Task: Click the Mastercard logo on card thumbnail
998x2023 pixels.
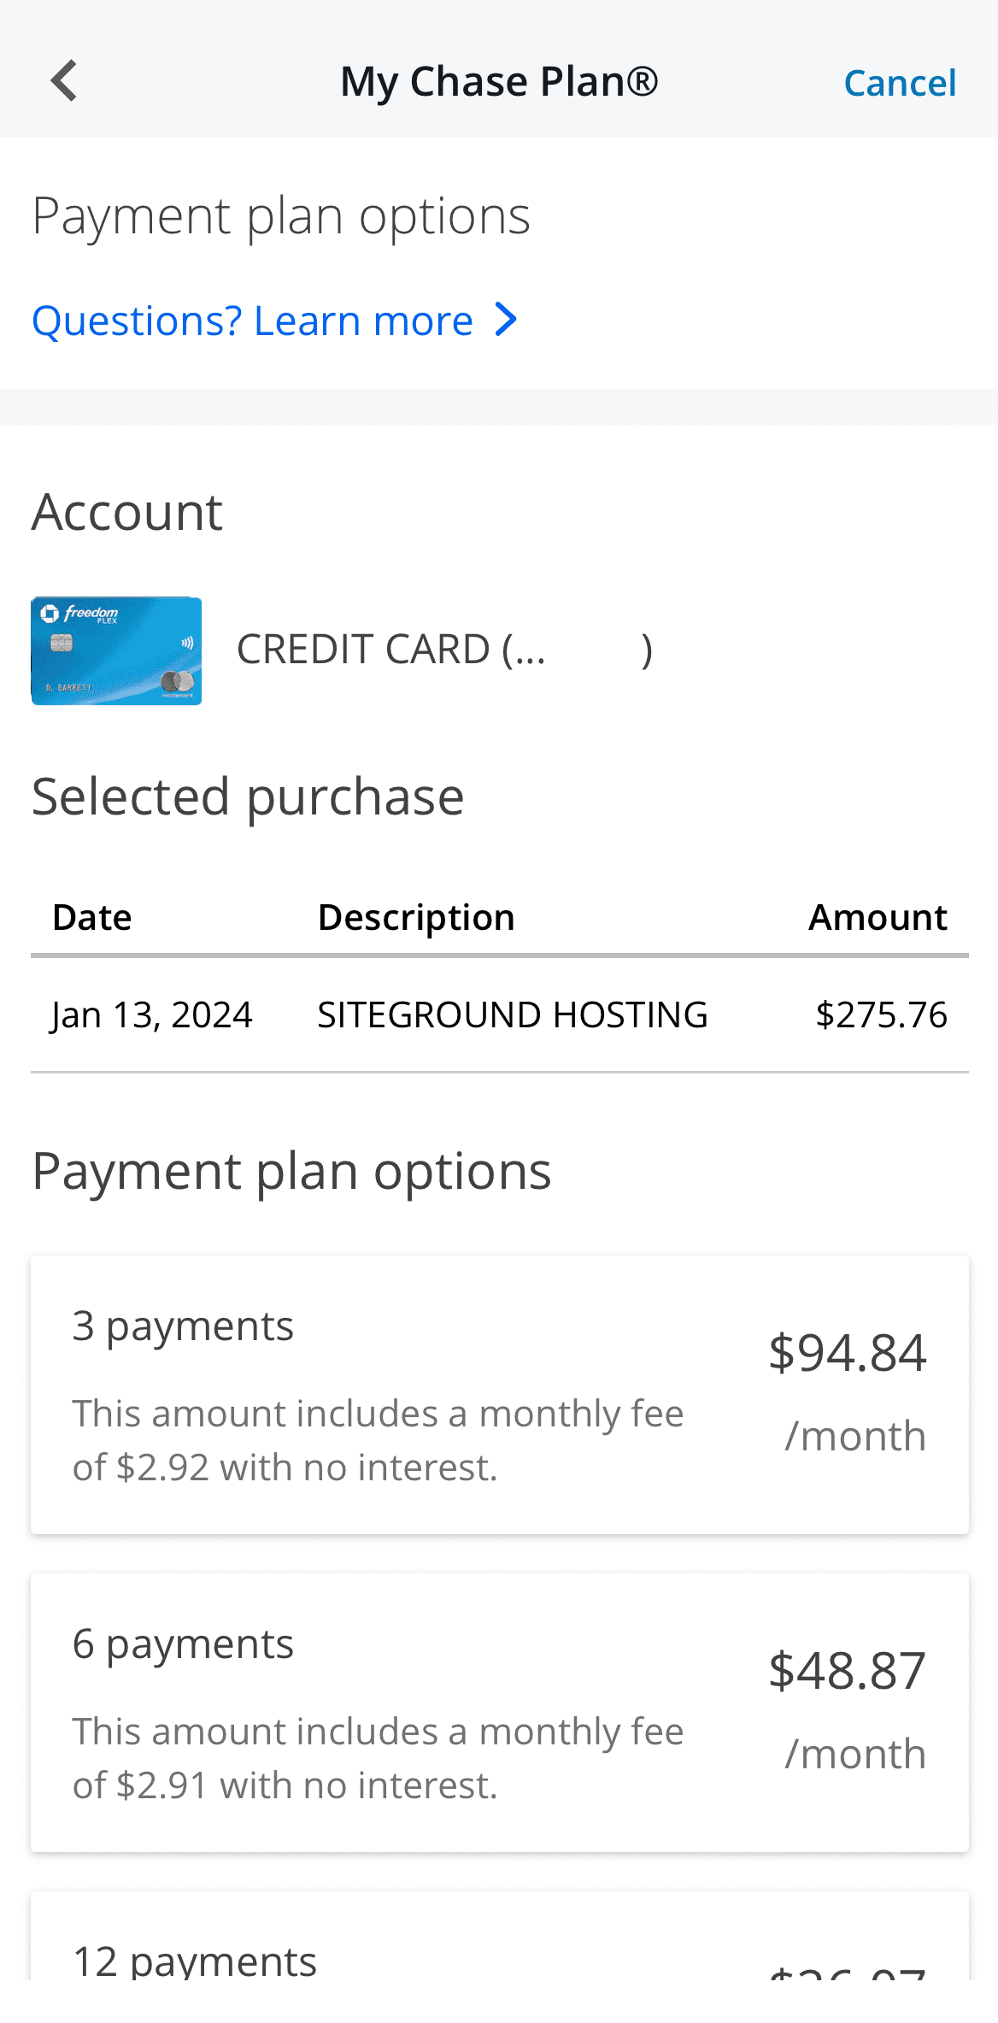Action: (x=178, y=682)
